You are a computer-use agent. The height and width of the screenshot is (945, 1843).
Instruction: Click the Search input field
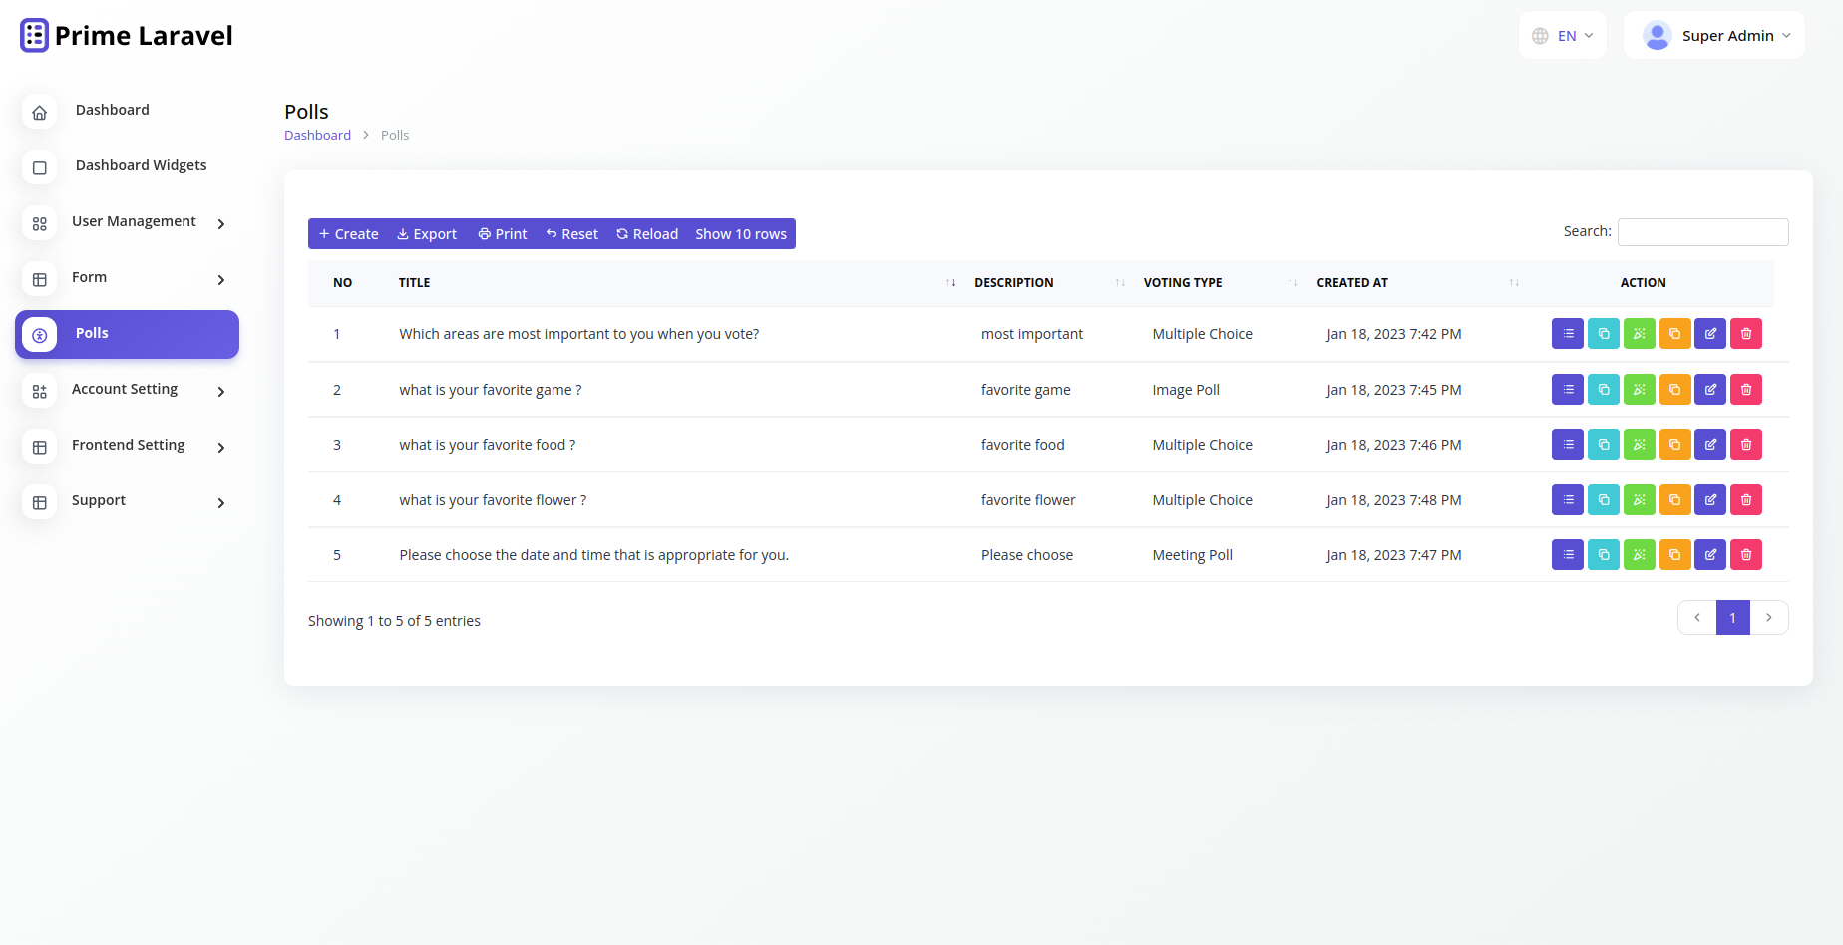pos(1702,232)
